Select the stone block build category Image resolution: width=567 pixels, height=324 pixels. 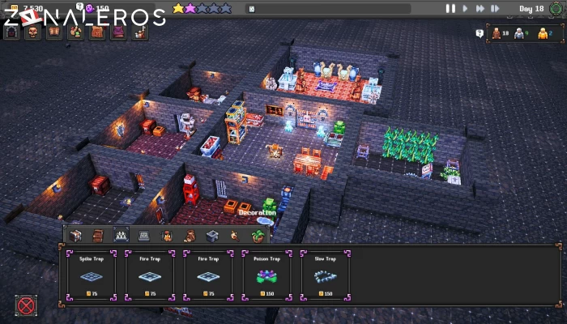click(212, 237)
